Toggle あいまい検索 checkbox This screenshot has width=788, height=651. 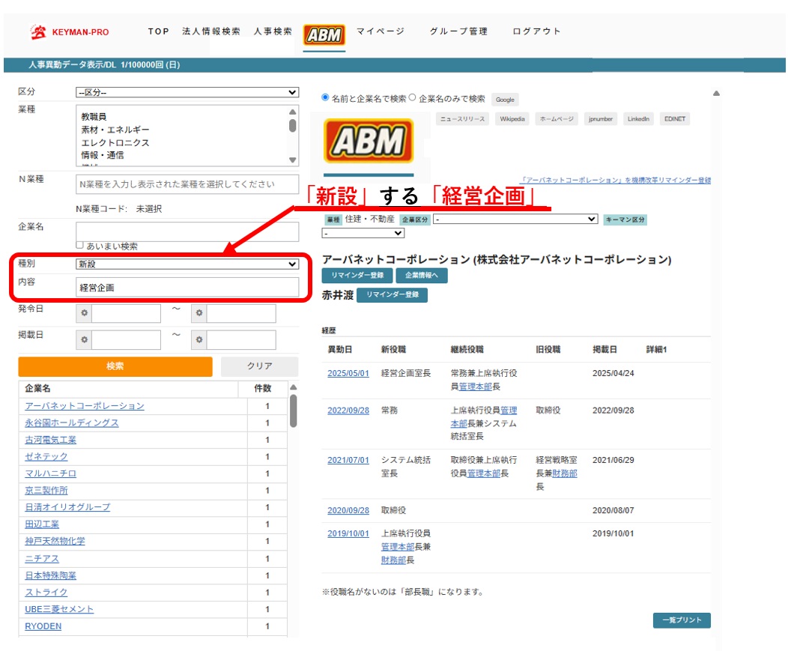79,245
